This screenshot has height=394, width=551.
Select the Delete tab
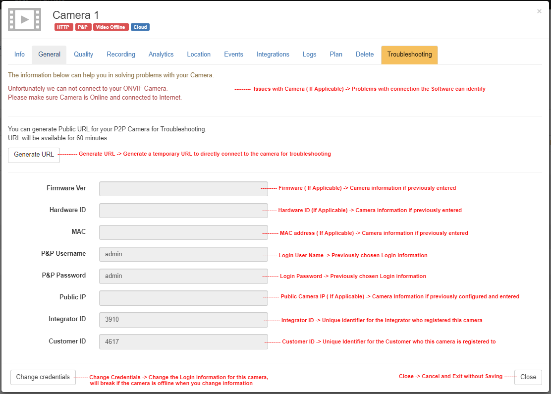[364, 55]
